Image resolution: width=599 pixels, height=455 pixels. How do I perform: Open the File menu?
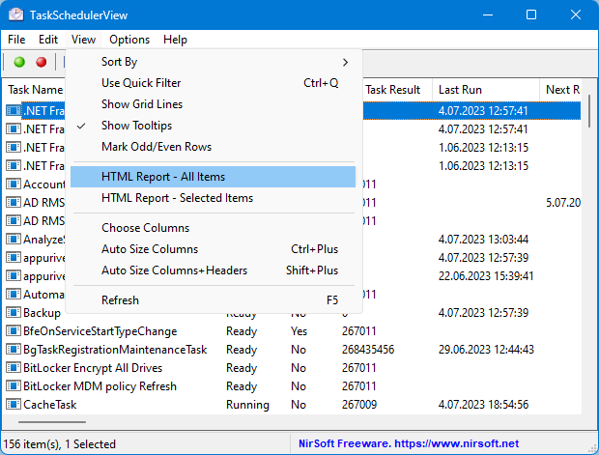tap(16, 40)
